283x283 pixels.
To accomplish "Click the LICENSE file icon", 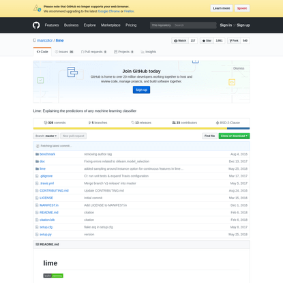I will [37, 198].
